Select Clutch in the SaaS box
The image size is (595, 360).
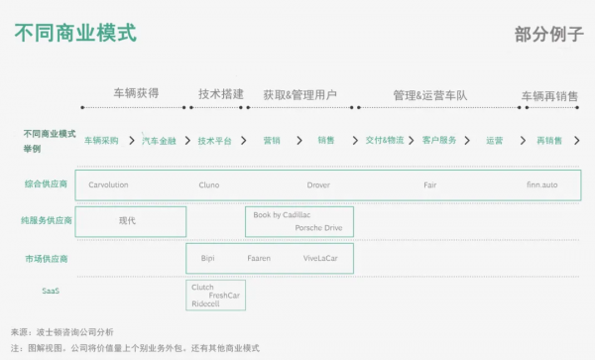click(202, 288)
